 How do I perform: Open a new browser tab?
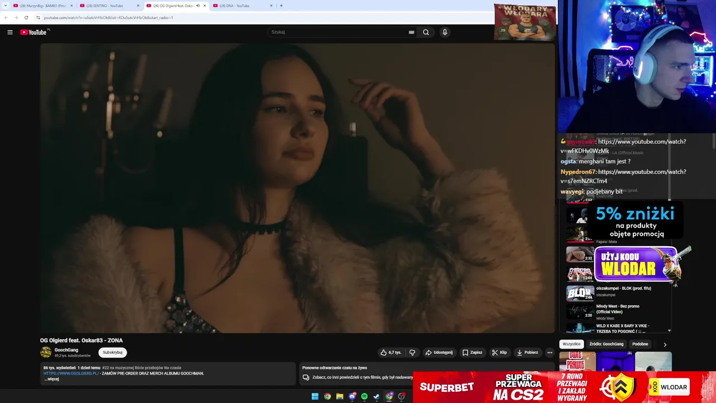[281, 6]
